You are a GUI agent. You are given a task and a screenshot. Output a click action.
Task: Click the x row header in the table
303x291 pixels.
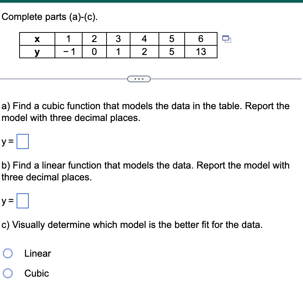37,39
